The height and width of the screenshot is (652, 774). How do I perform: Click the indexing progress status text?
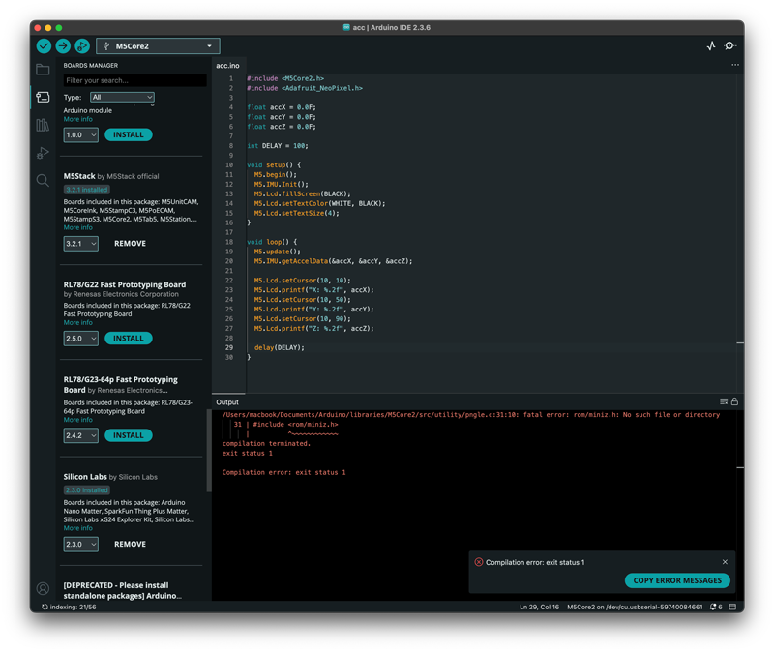point(69,607)
